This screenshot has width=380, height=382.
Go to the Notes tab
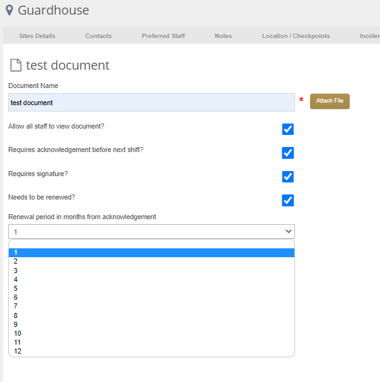click(x=223, y=36)
